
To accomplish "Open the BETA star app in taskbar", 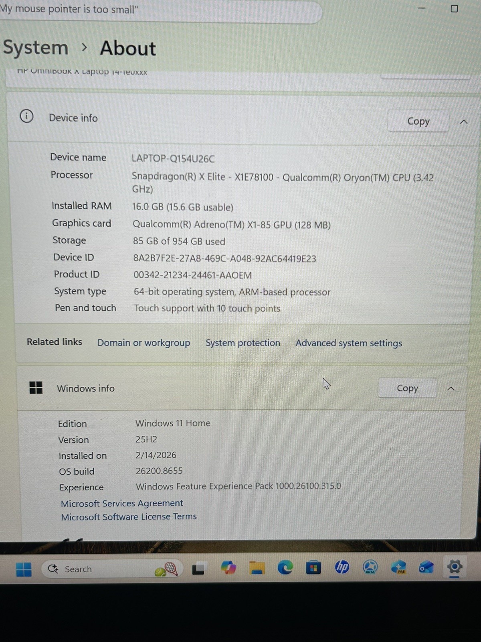I will (370, 567).
